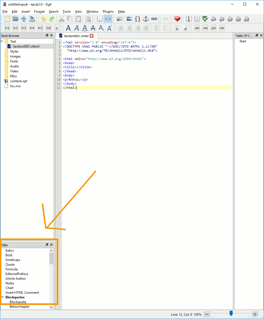Insert numbered list icon

click(x=166, y=28)
